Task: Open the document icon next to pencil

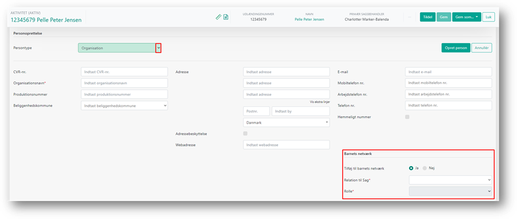Action: tap(226, 17)
